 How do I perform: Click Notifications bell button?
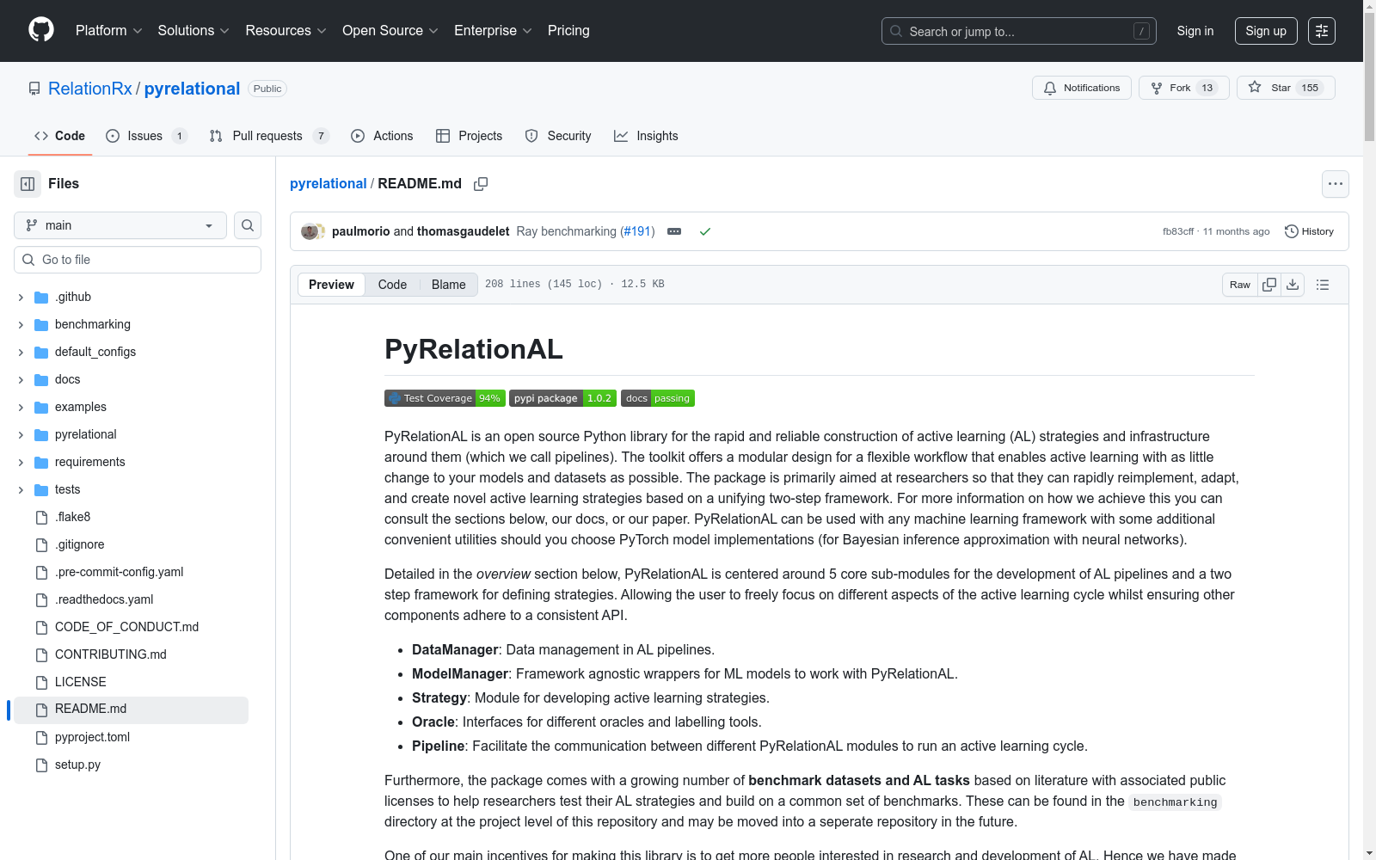pos(1082,88)
